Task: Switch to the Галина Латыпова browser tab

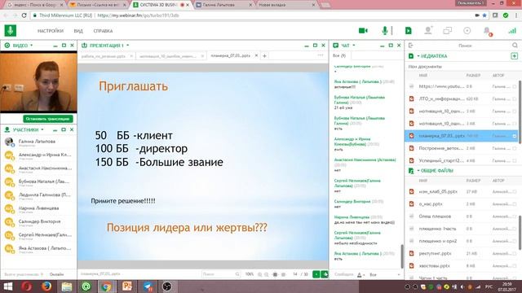Action: coord(223,5)
